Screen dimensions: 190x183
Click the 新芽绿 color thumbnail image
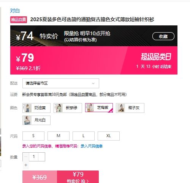[58, 108]
